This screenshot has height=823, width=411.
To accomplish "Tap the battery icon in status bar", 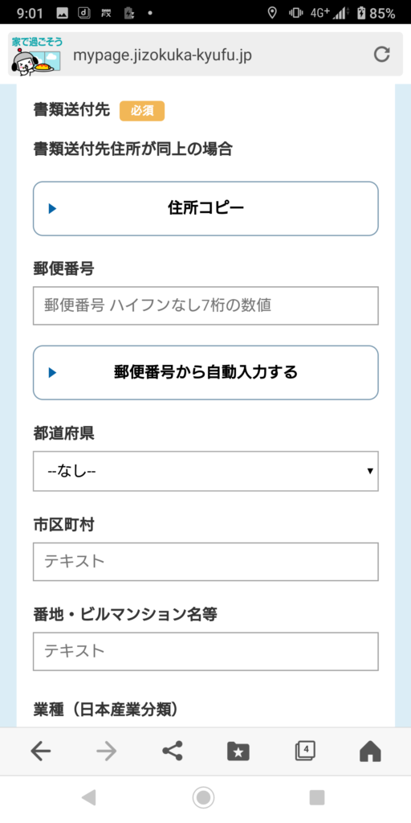I will (361, 13).
